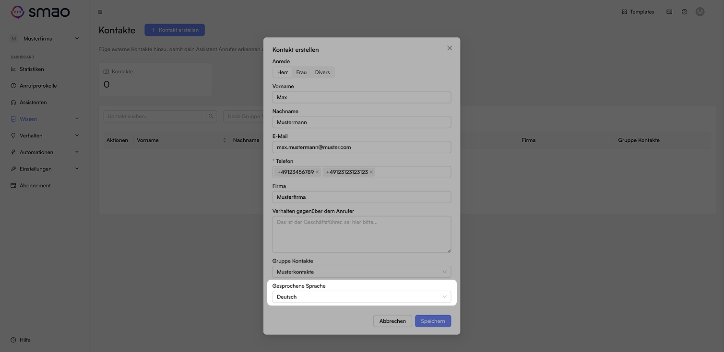Viewport: 724px width, 352px height.
Task: Remove phone tag +49123456789
Action: click(x=317, y=172)
